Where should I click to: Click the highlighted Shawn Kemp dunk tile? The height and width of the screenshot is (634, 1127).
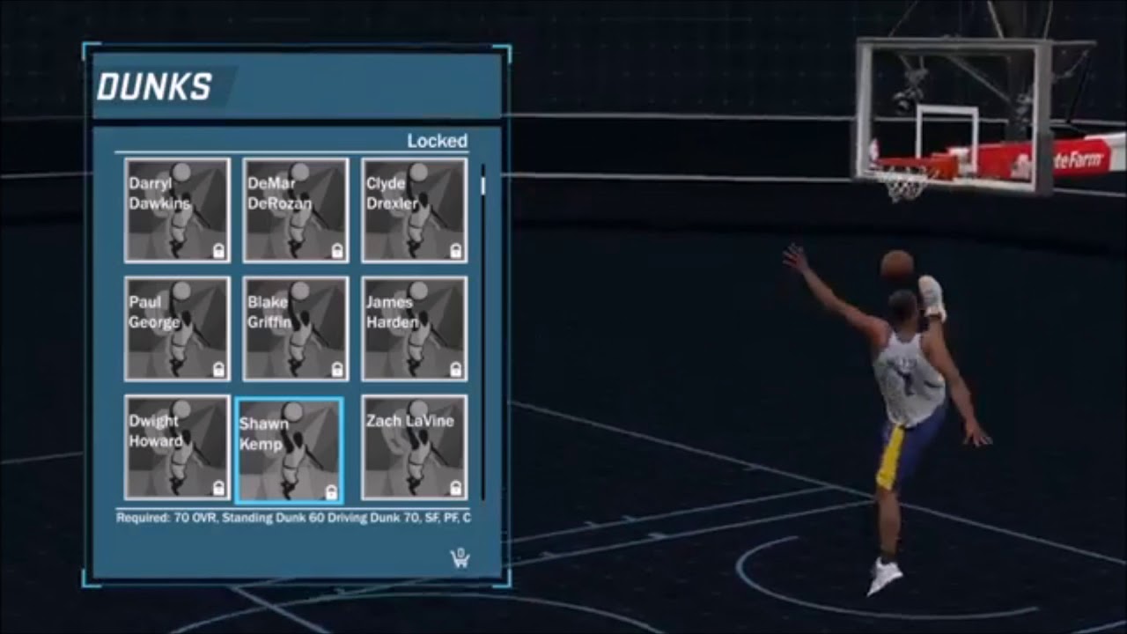[289, 451]
